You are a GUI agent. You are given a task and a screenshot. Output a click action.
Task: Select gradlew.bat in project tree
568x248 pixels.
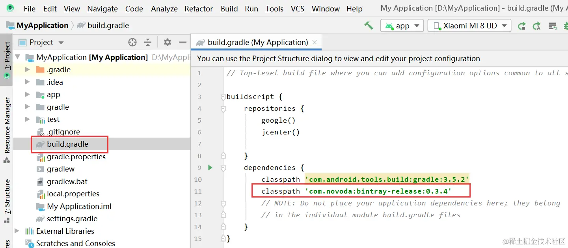click(x=67, y=181)
